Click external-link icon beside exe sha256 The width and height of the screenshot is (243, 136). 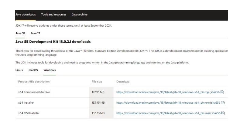pos(223,102)
